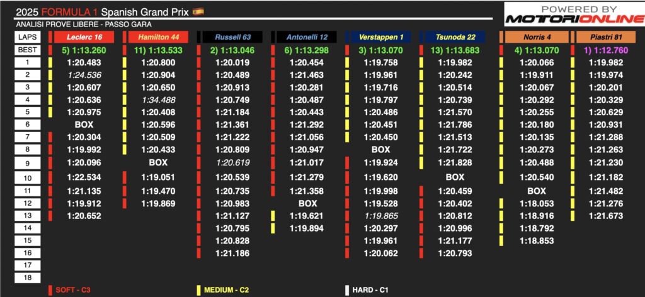Screen dimensions: 645x297
Task: Click Hamilton lap time 1:19.051
Action: click(158, 177)
